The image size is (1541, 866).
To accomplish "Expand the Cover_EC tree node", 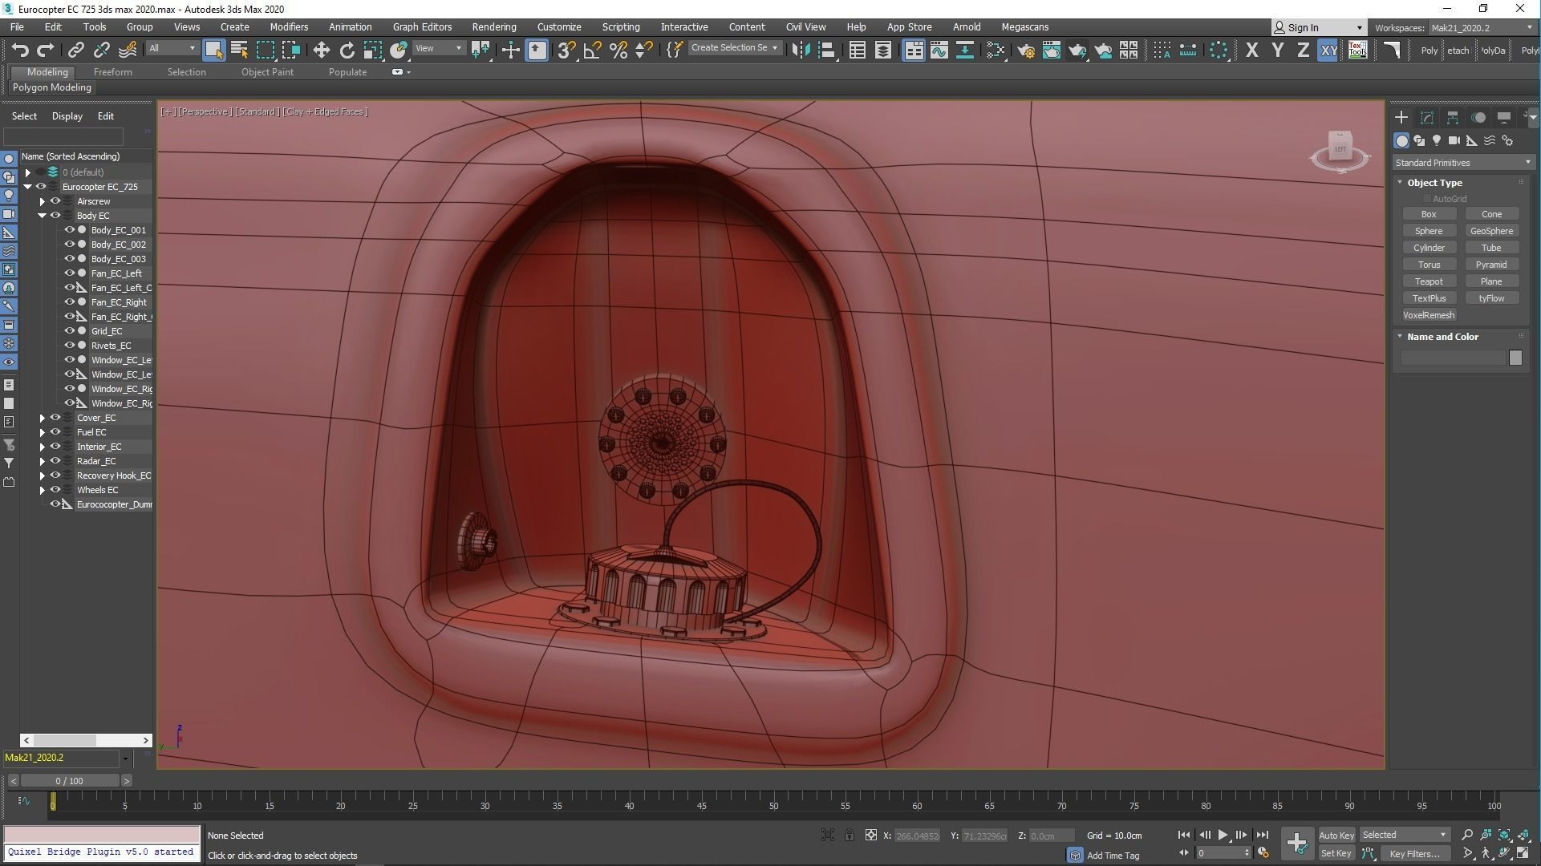I will point(42,418).
